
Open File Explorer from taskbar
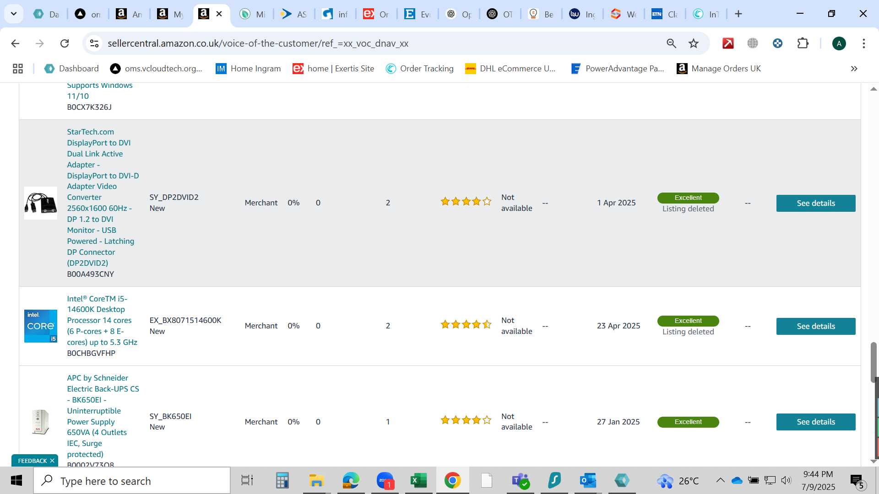[x=316, y=481]
